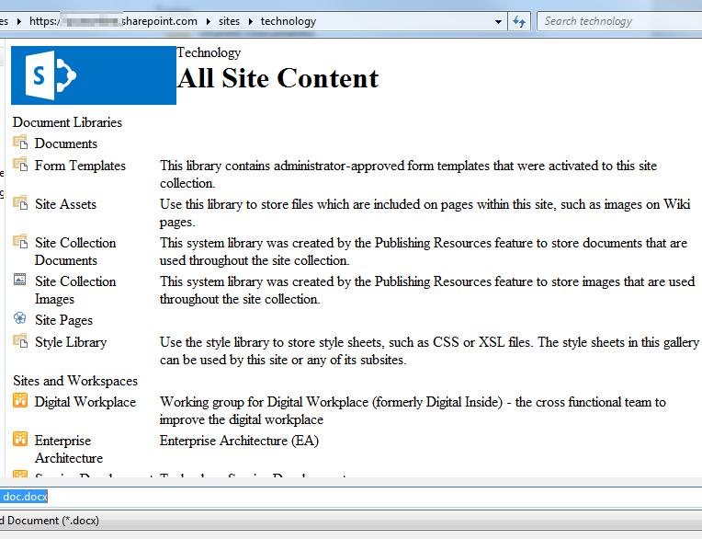Click the Digital Workplace site icon
This screenshot has width=702, height=539.
pyautogui.click(x=20, y=400)
